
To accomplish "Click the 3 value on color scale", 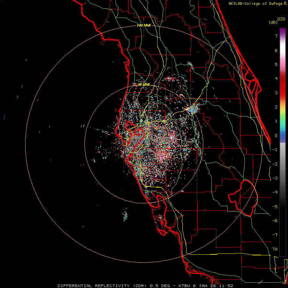I will (276, 93).
